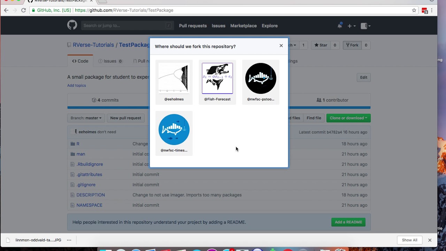The width and height of the screenshot is (446, 251).
Task: Expand the Branch: master dropdown
Action: [x=86, y=118]
